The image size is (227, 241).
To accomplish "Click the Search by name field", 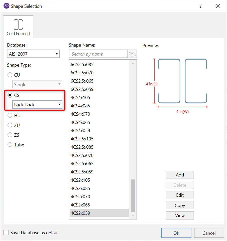I will click(x=98, y=54).
